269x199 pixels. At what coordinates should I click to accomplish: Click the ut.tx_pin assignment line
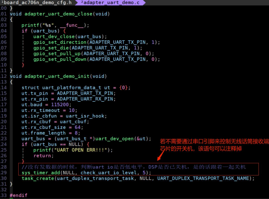point(68,93)
